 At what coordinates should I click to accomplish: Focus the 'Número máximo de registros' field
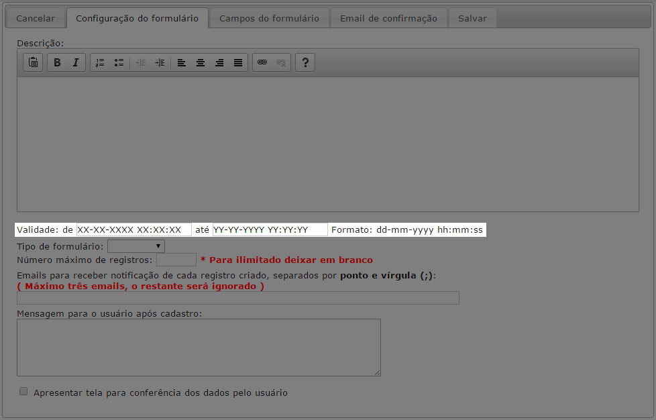point(176,260)
